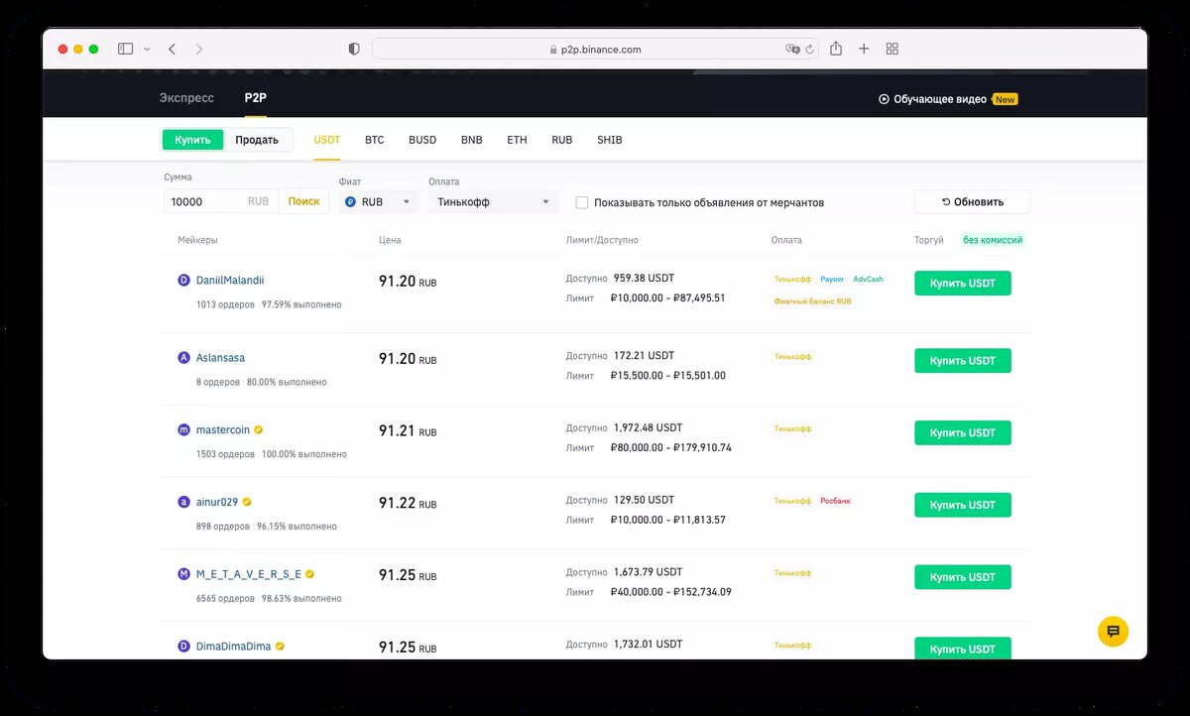Screen dimensions: 1190x716
Task: Select the BNB coin tab
Action: coord(472,140)
